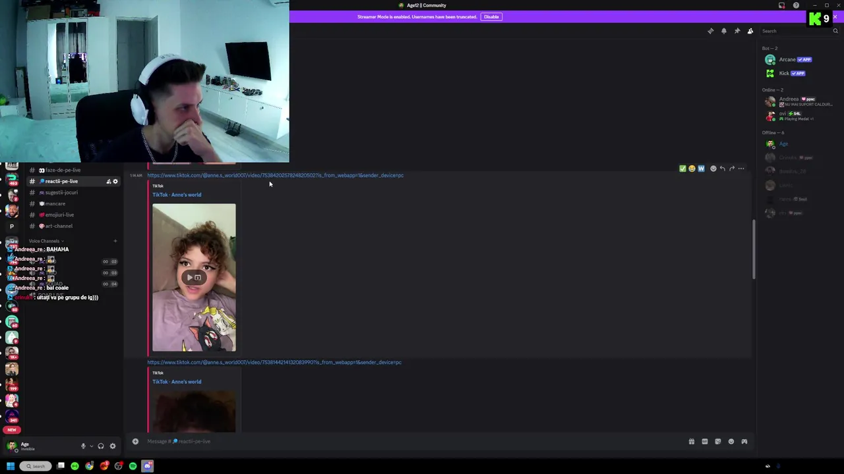
Task: Mute the microphone in user panel
Action: (83, 446)
